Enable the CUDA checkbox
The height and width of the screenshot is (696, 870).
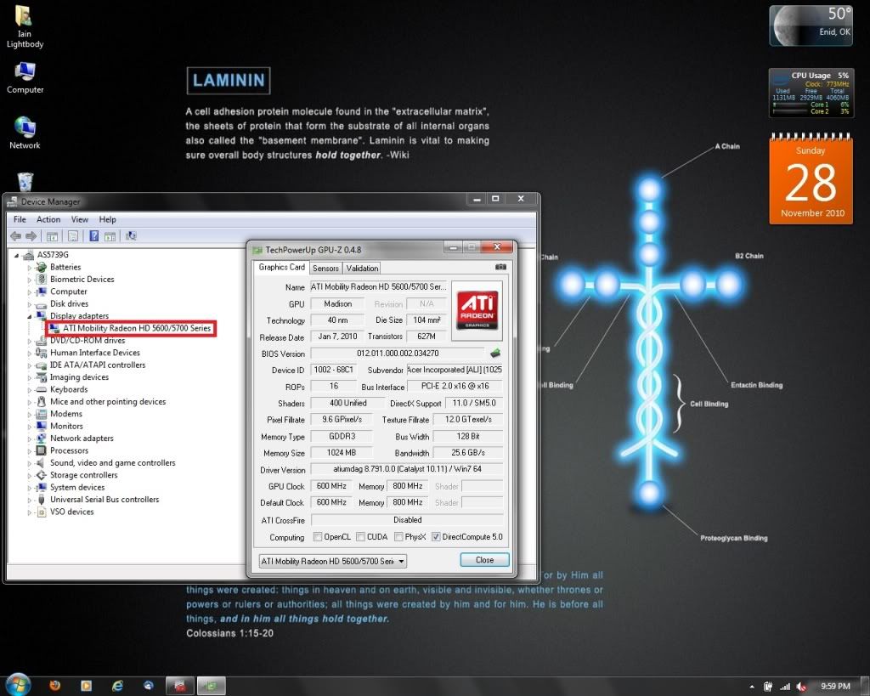pos(360,537)
